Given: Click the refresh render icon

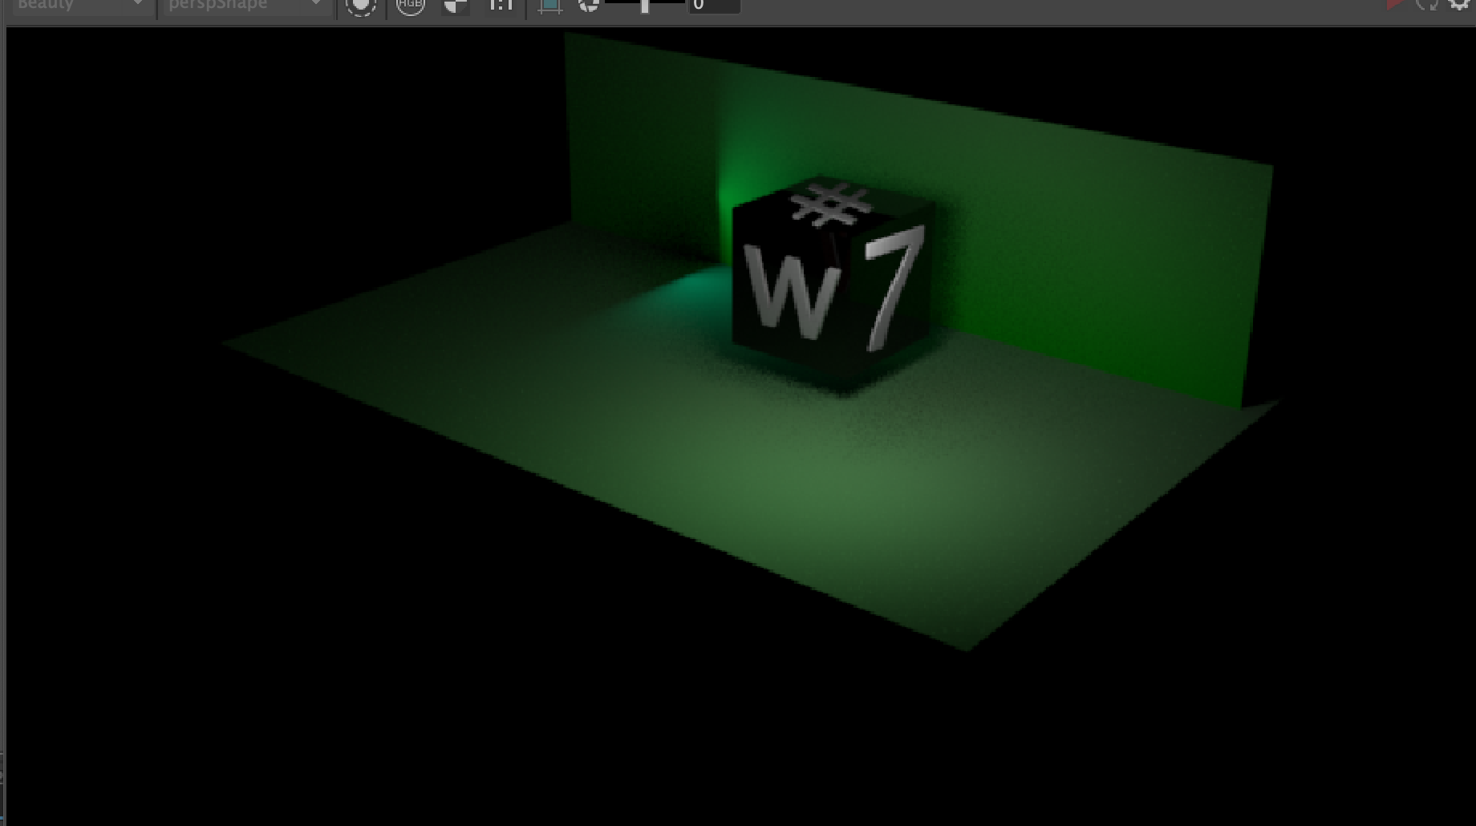Looking at the screenshot, I should [x=1428, y=4].
